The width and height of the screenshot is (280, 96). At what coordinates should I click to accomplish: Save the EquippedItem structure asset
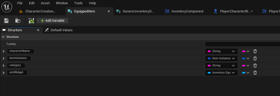coord(6,21)
